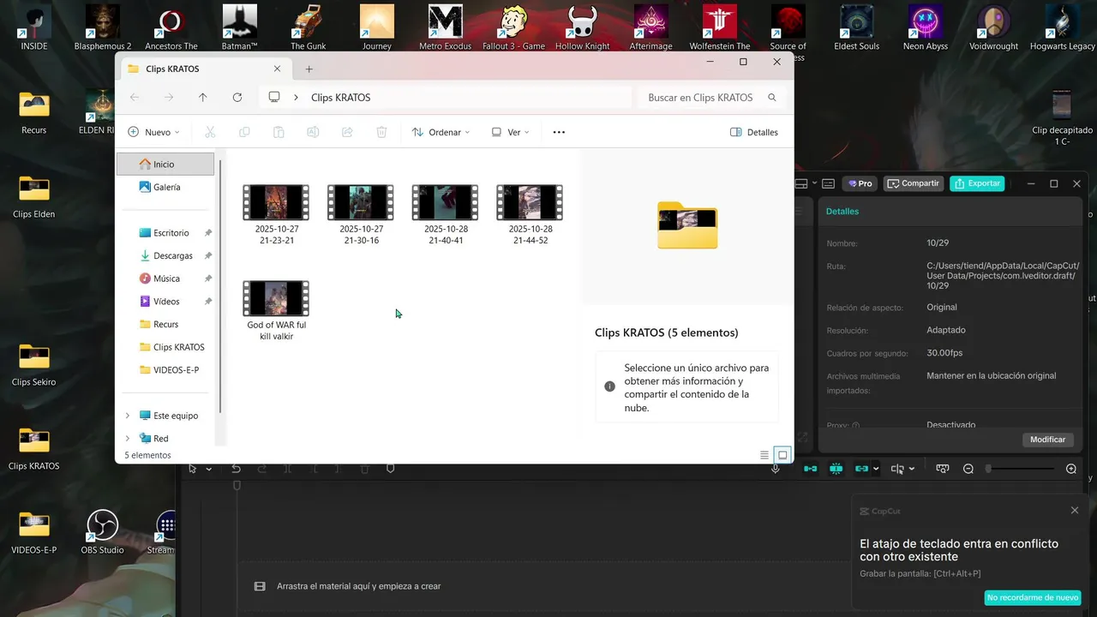Click the Undo arrow in CapCut timeline toolbar

[236, 469]
